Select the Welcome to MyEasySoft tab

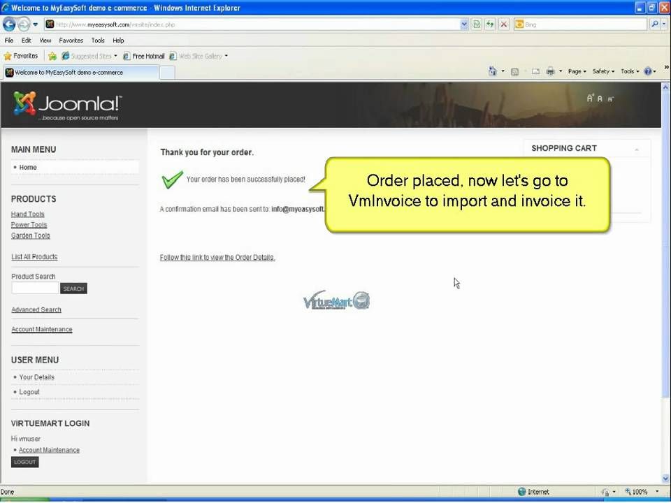pos(82,72)
